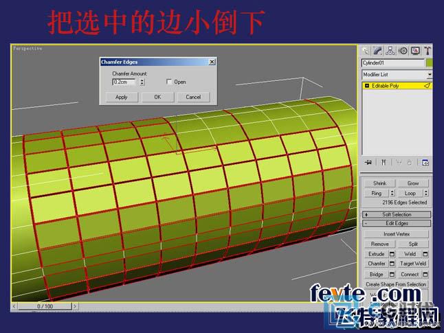Enable the Open checkbox in Chamfer Edges

(169, 82)
